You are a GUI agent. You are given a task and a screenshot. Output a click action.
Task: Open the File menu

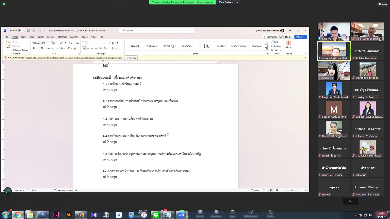coord(6,37)
